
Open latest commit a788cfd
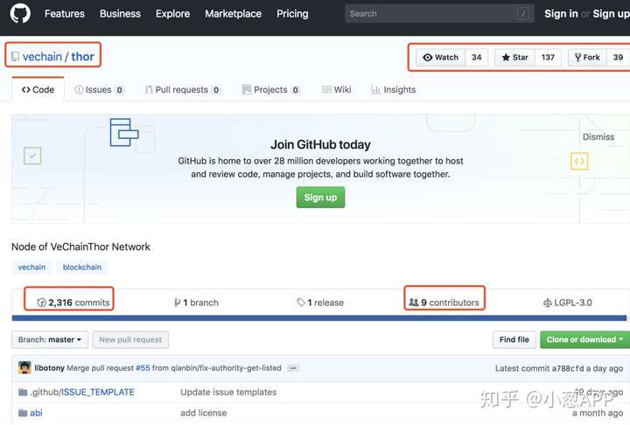click(568, 368)
